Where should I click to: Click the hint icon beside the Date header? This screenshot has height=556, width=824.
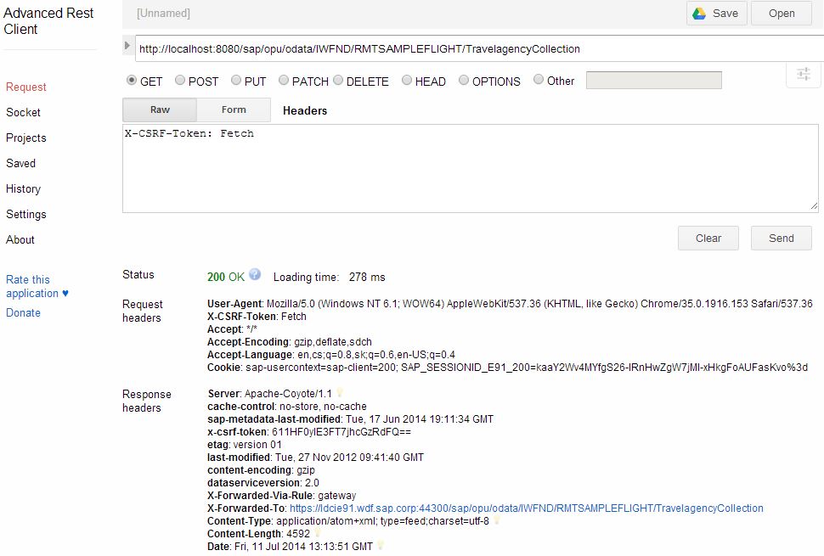(381, 547)
